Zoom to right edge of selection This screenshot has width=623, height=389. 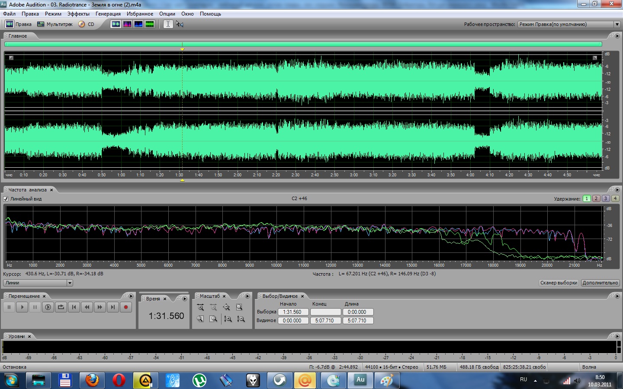coord(213,319)
